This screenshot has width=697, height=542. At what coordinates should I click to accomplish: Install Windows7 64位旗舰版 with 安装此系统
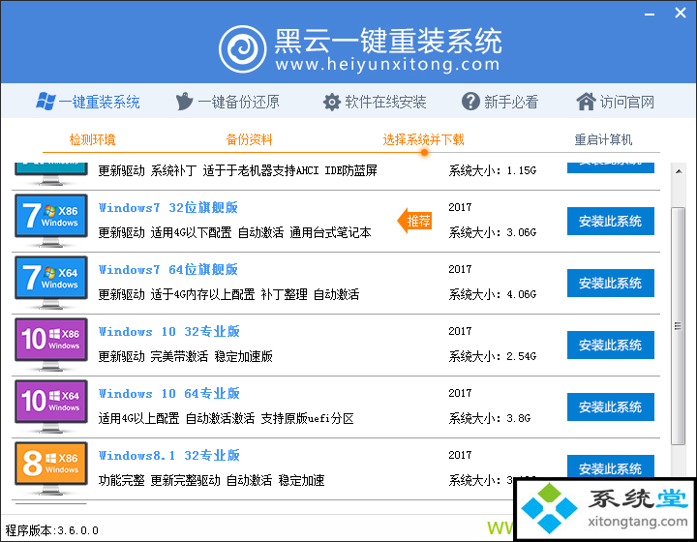[610, 283]
